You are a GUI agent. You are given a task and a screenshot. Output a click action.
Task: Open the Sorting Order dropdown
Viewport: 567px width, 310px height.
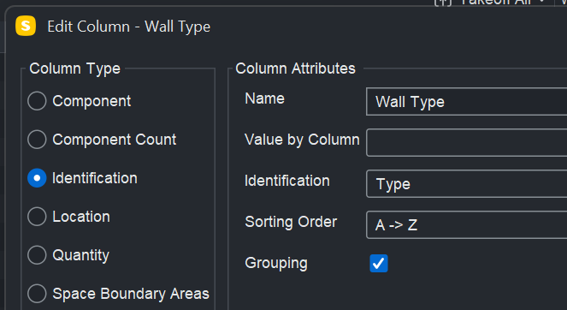(466, 224)
